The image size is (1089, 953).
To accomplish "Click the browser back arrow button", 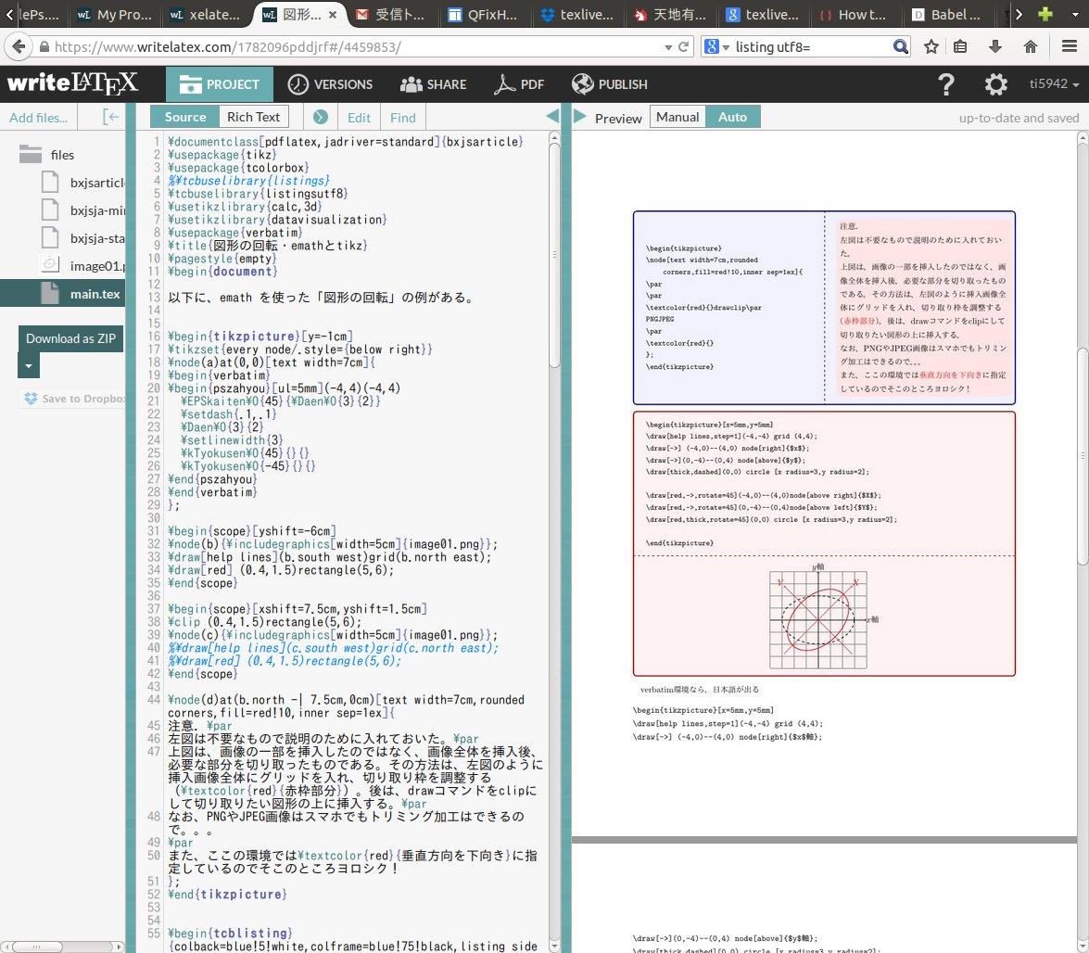I will pyautogui.click(x=19, y=46).
